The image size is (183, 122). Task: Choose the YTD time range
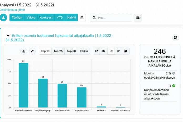[x=60, y=18]
